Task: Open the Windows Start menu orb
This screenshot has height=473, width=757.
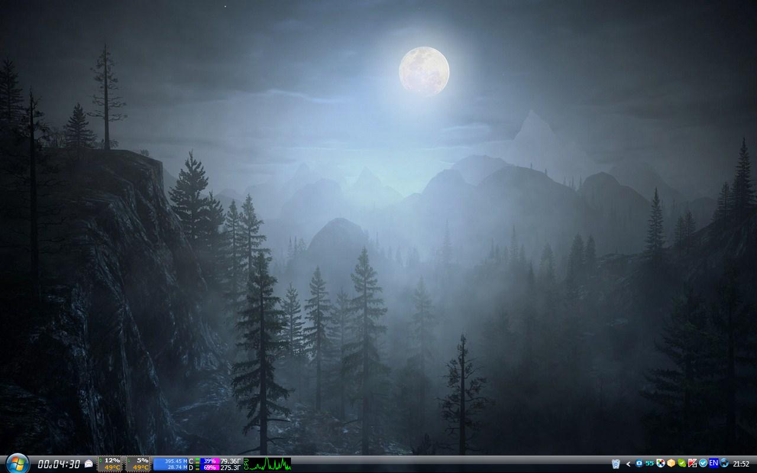Action: (x=17, y=464)
